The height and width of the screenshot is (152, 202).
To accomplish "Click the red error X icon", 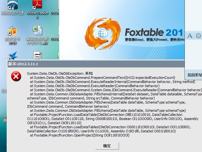I will [16, 76].
